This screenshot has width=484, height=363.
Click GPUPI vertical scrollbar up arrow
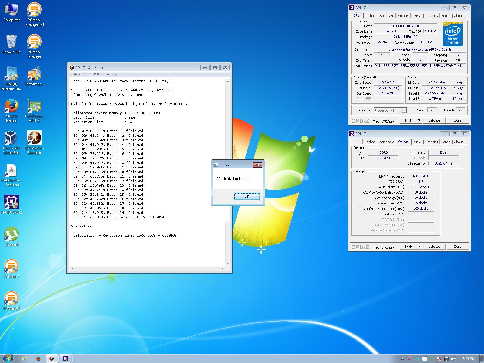pyautogui.click(x=228, y=81)
